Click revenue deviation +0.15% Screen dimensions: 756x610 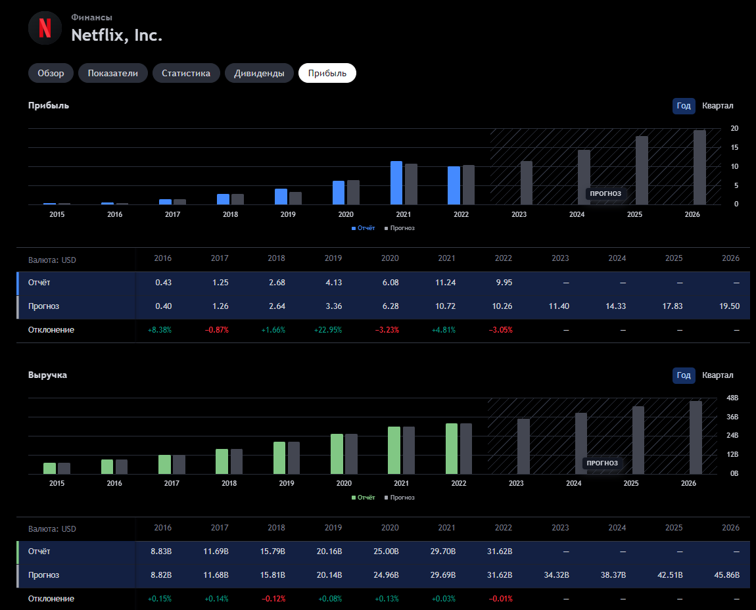(x=160, y=599)
